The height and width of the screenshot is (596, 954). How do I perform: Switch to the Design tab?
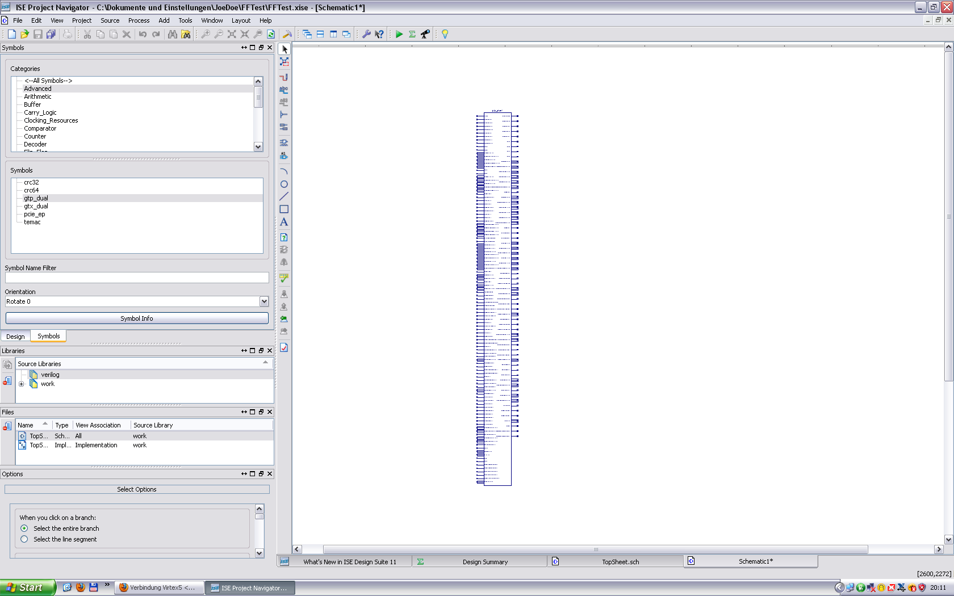[15, 337]
